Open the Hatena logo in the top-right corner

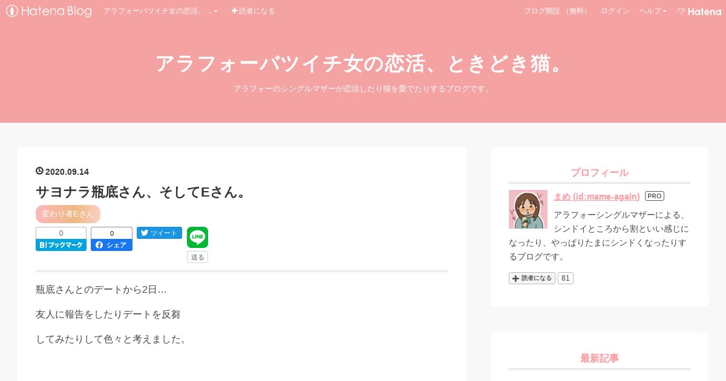click(x=699, y=11)
